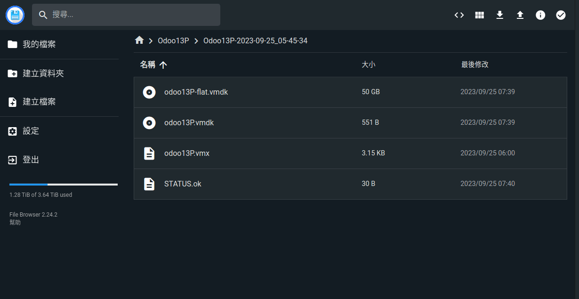Click the File Browser floppy logo
The image size is (579, 299).
click(15, 15)
